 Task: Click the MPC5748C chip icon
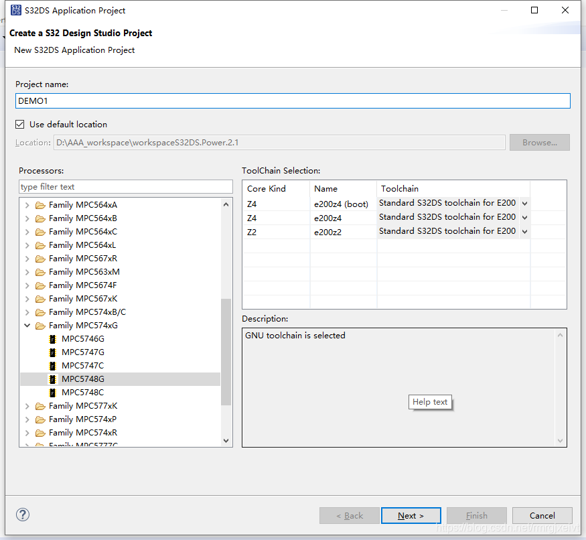click(x=53, y=393)
